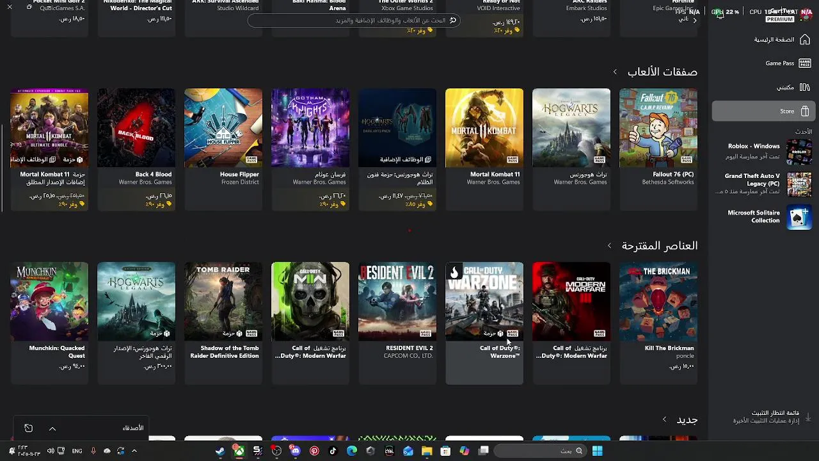Click the "CAPCOM CO., LTD." publisher text

click(408, 356)
